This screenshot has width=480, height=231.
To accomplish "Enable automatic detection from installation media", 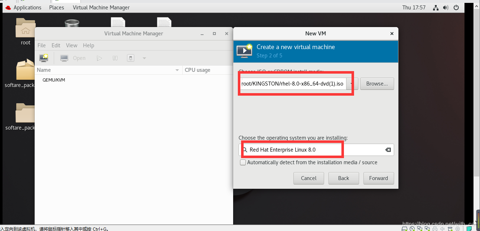I will (x=243, y=162).
